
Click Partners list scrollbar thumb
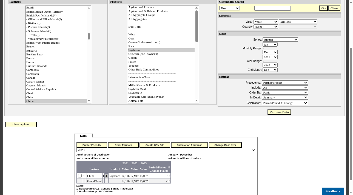click(89, 36)
